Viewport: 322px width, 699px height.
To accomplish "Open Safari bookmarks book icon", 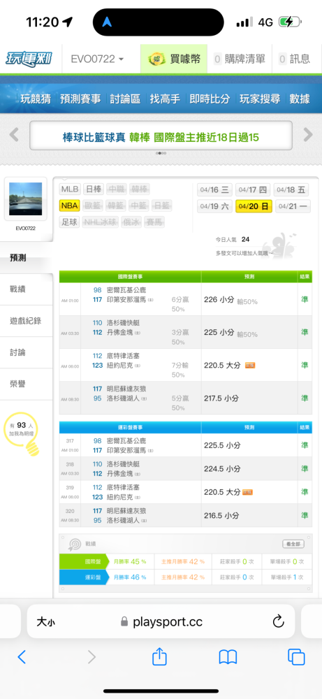I will click(228, 656).
